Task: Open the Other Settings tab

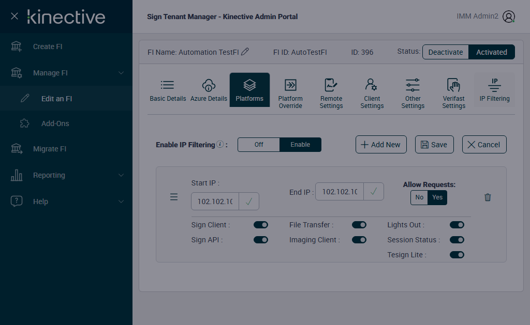Action: tap(413, 93)
